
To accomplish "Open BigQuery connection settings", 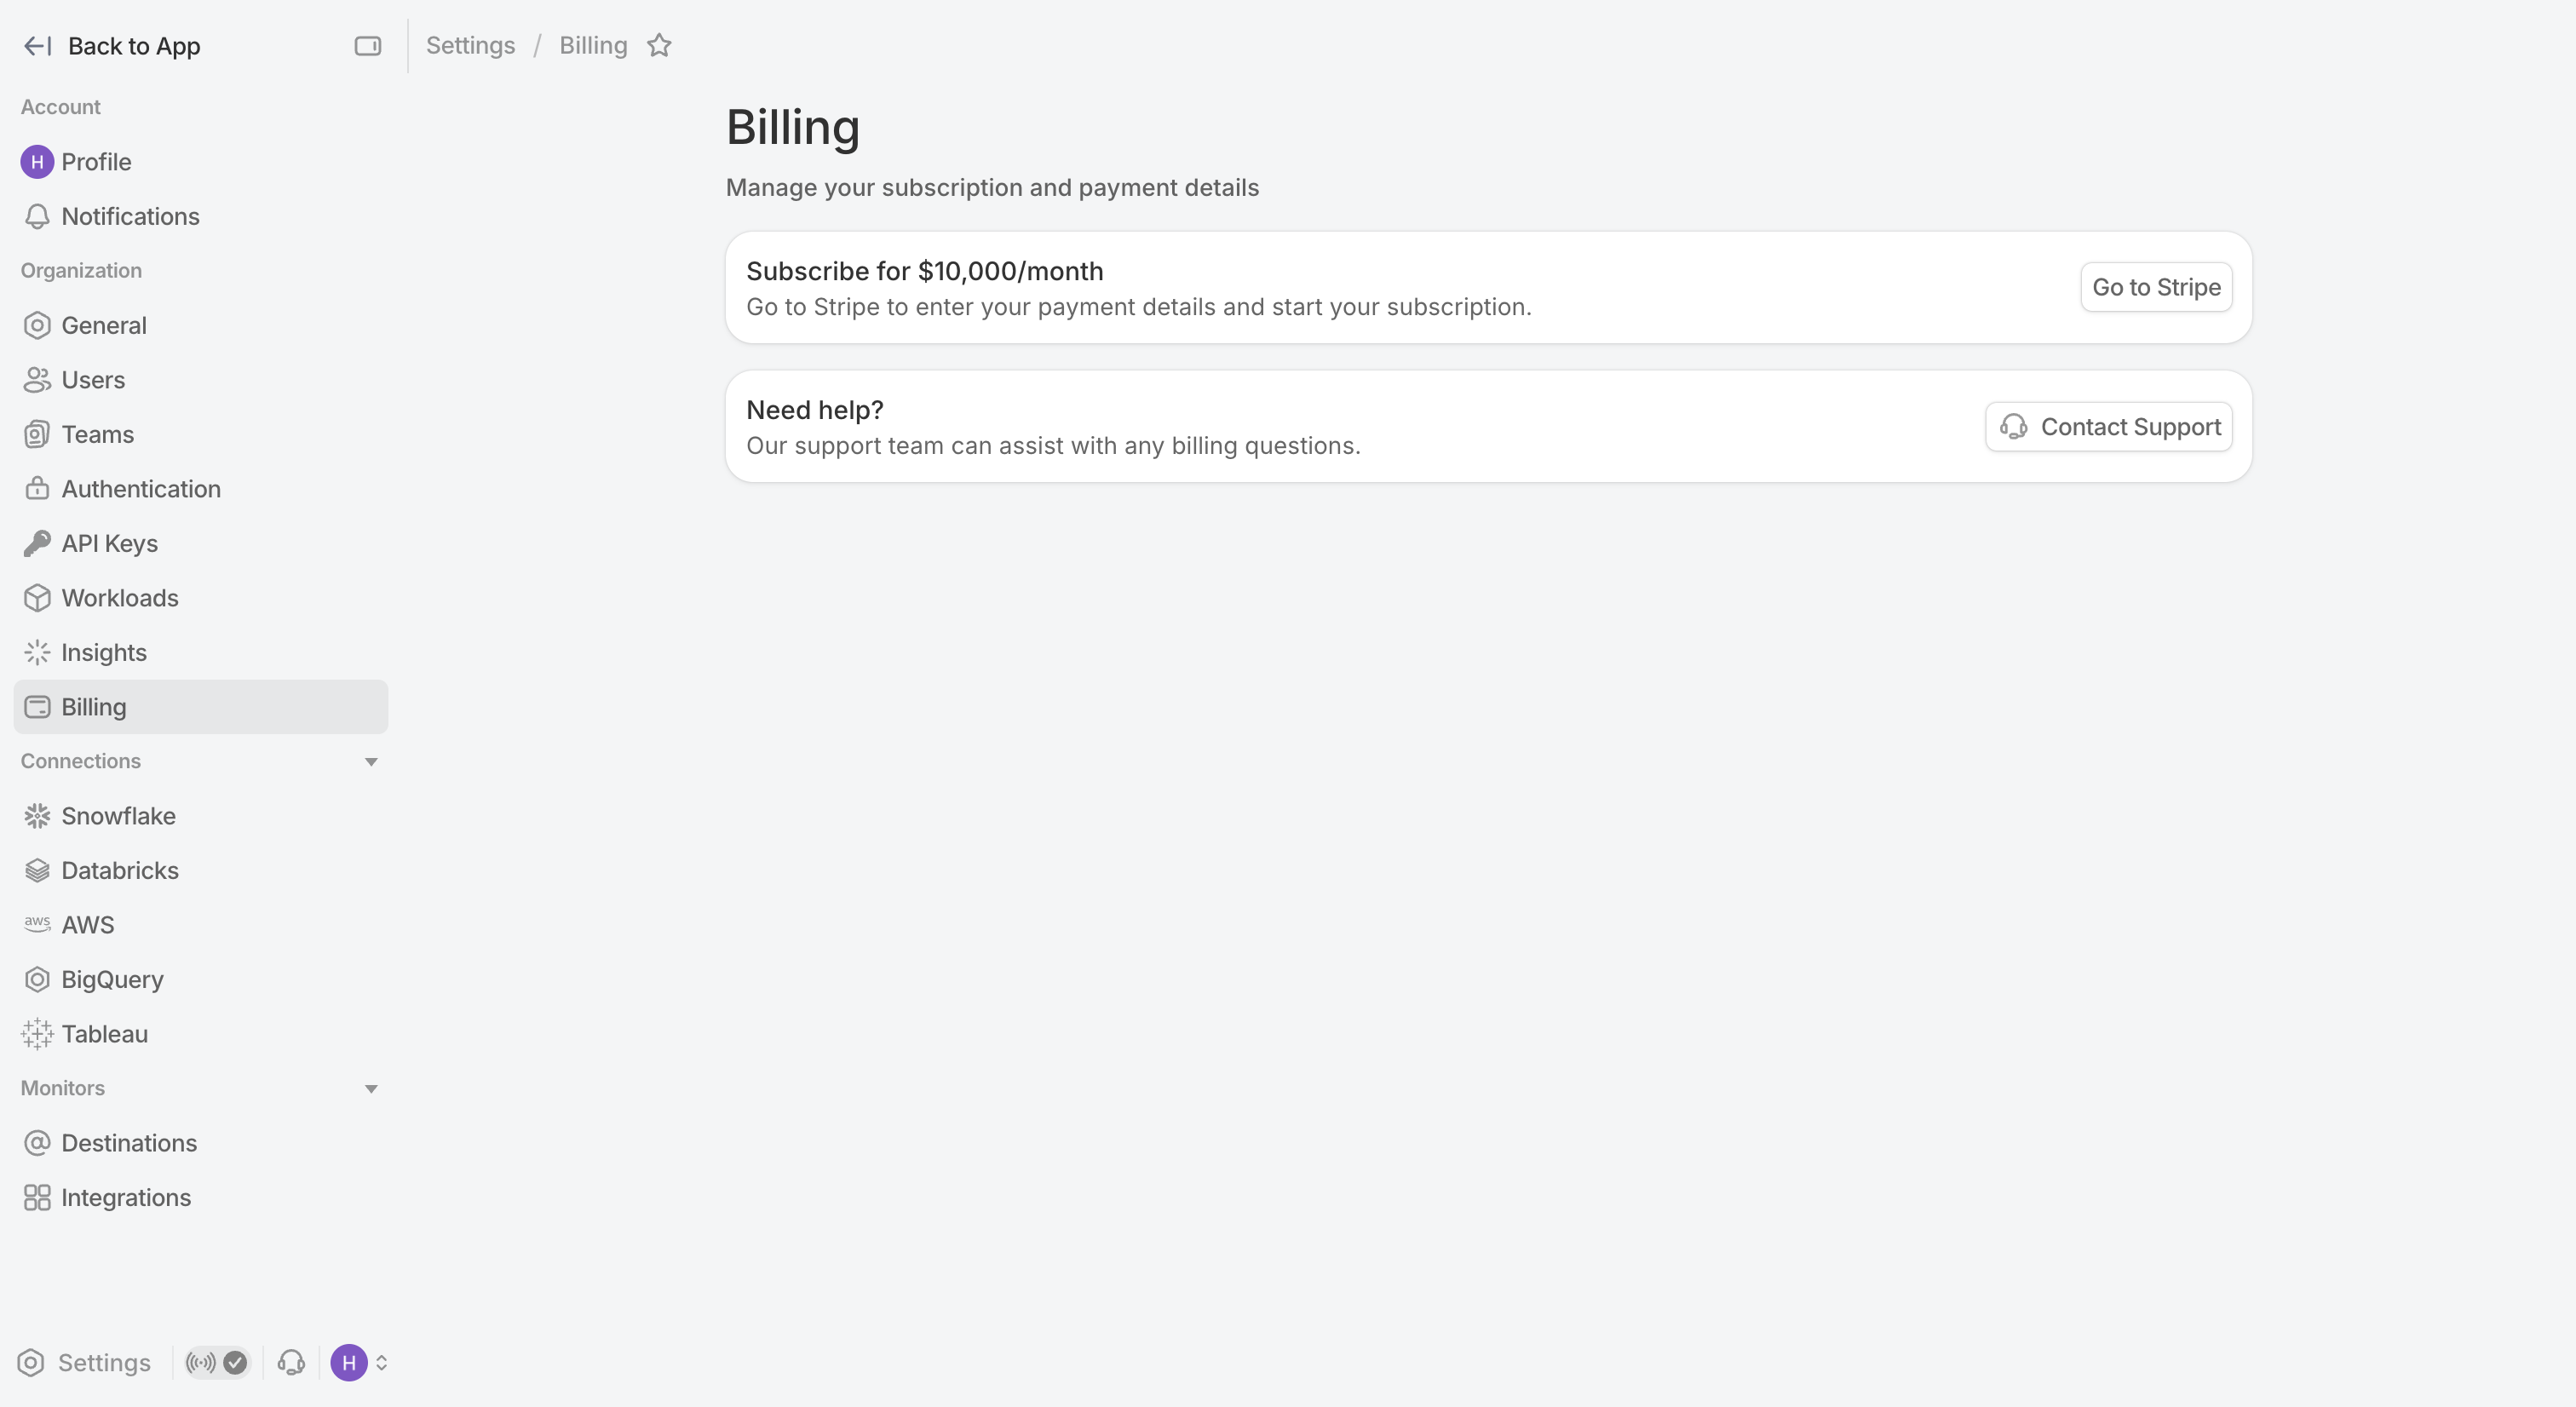I will point(200,979).
